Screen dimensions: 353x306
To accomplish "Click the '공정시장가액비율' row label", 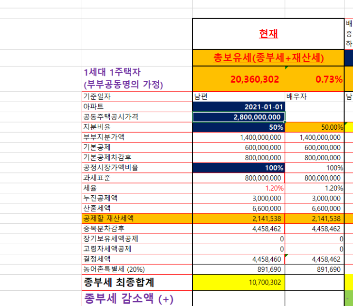I will tap(137, 168).
